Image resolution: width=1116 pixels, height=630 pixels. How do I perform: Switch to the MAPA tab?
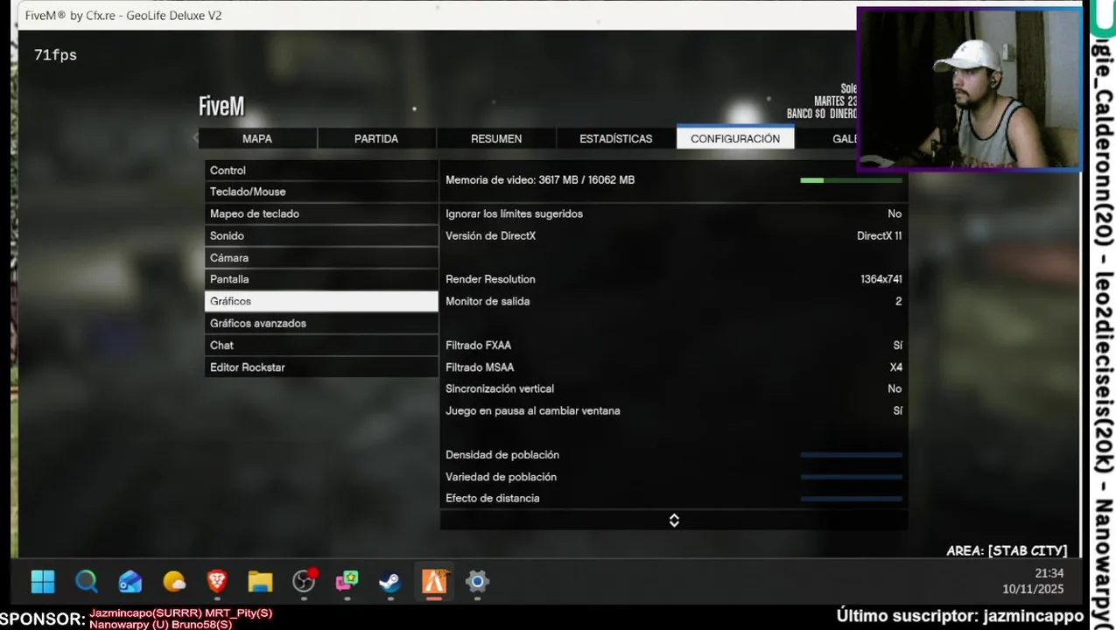tap(257, 138)
